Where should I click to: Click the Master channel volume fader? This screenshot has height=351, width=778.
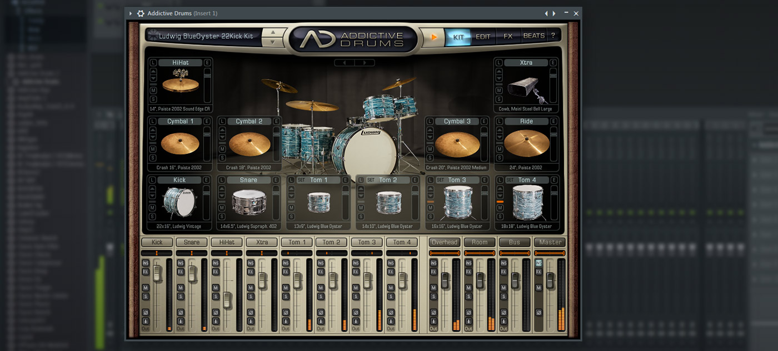click(x=550, y=280)
